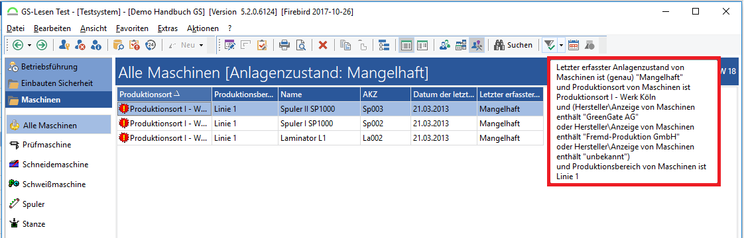
Task: Sort by Datum der letzt... column header
Action: pos(444,94)
